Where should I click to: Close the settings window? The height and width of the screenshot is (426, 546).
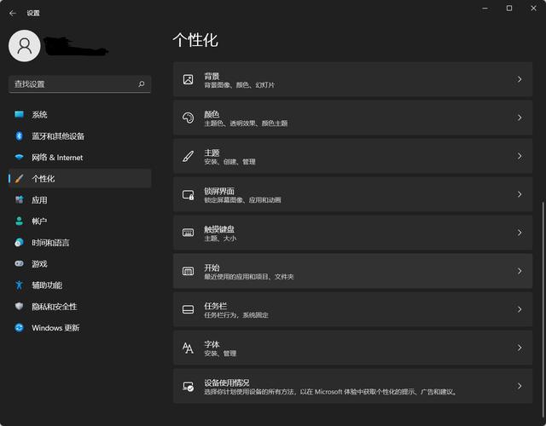533,8
